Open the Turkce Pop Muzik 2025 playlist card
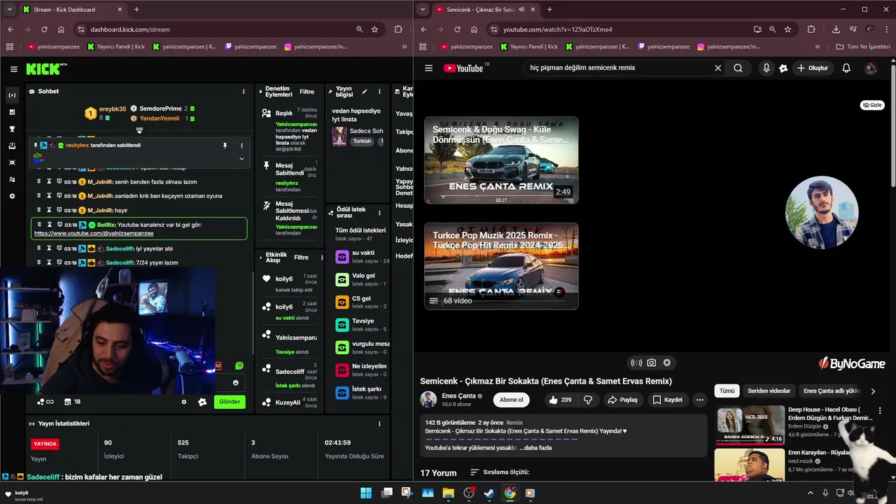This screenshot has height=504, width=896. 501,266
